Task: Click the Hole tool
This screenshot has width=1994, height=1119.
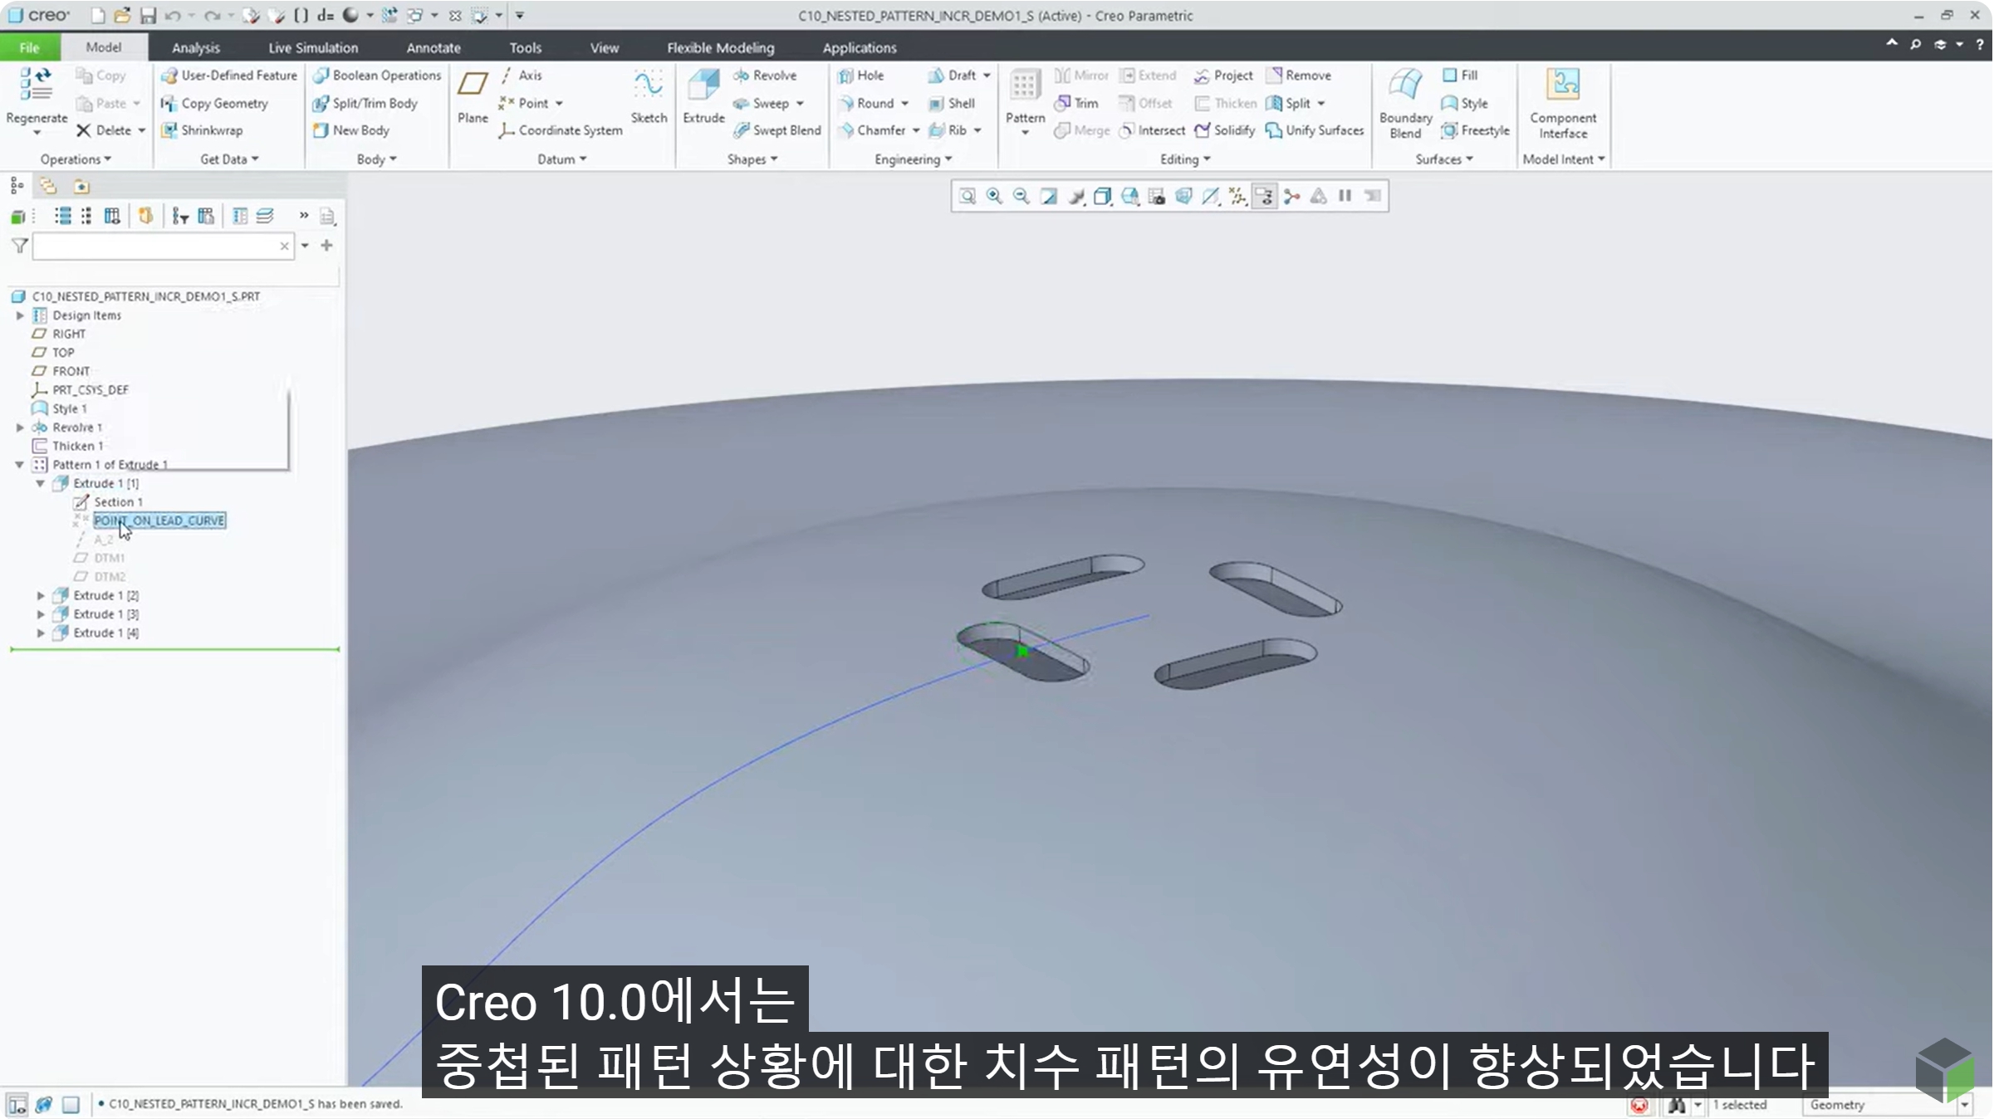Action: point(860,76)
